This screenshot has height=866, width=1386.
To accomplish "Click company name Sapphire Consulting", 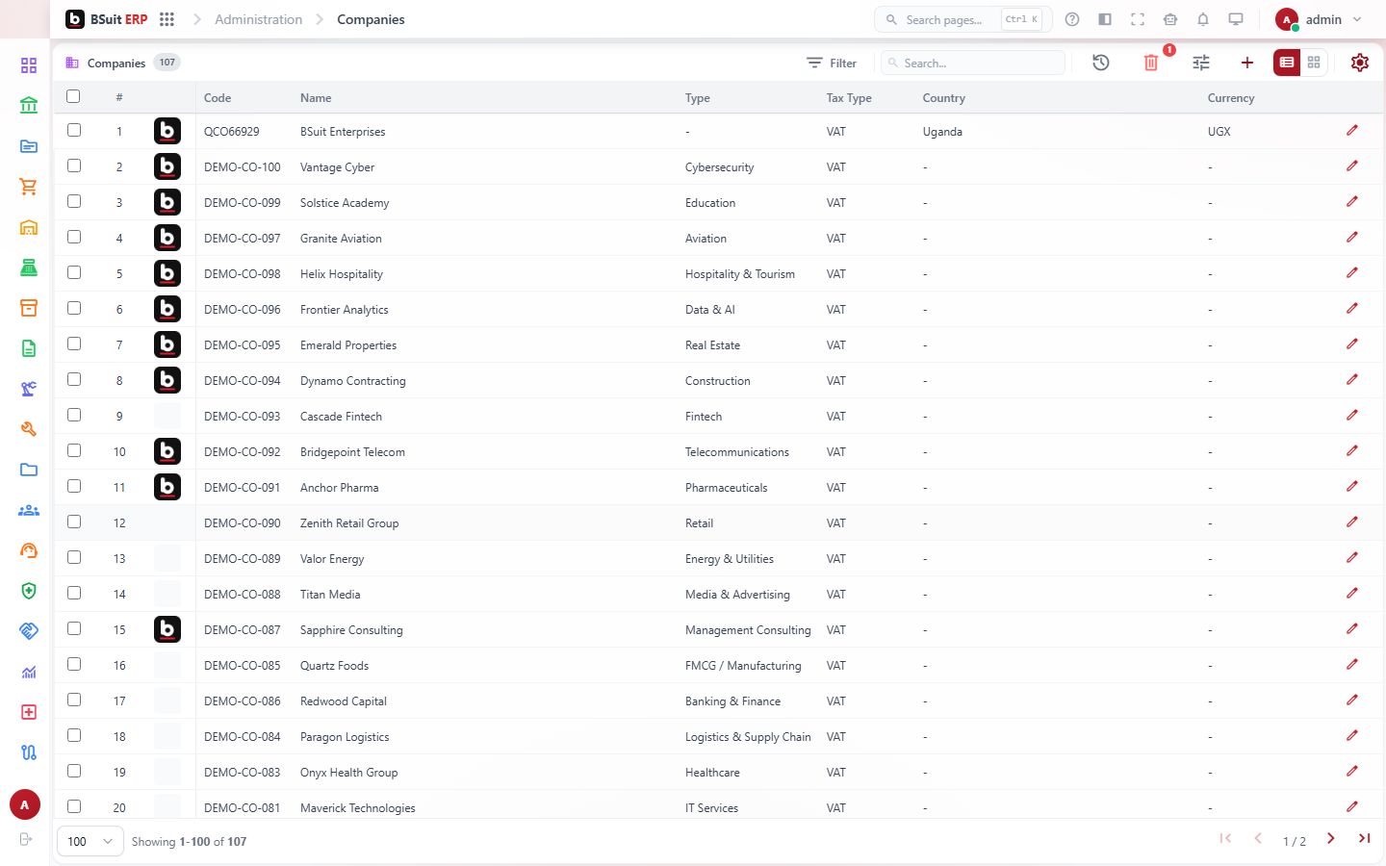I will 351,630.
